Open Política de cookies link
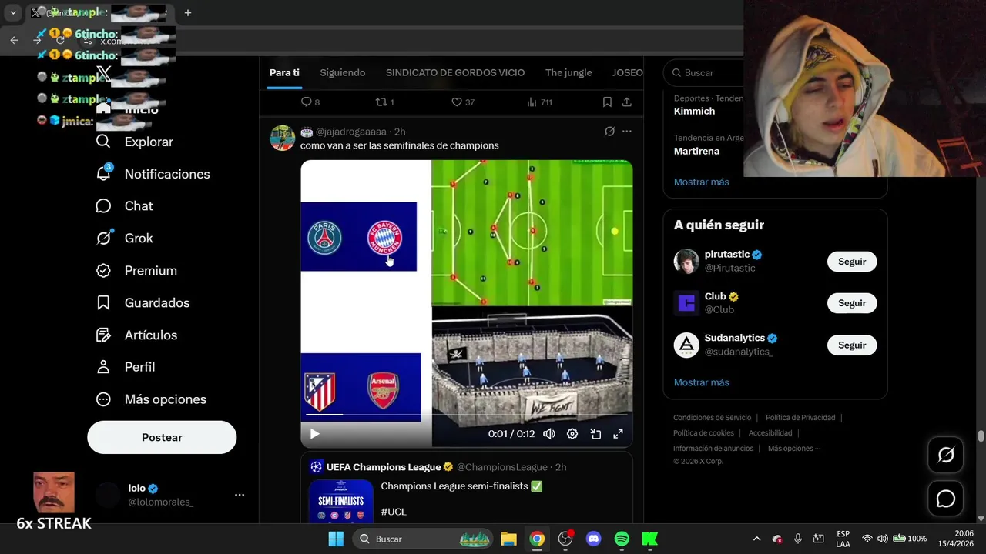 click(x=703, y=433)
